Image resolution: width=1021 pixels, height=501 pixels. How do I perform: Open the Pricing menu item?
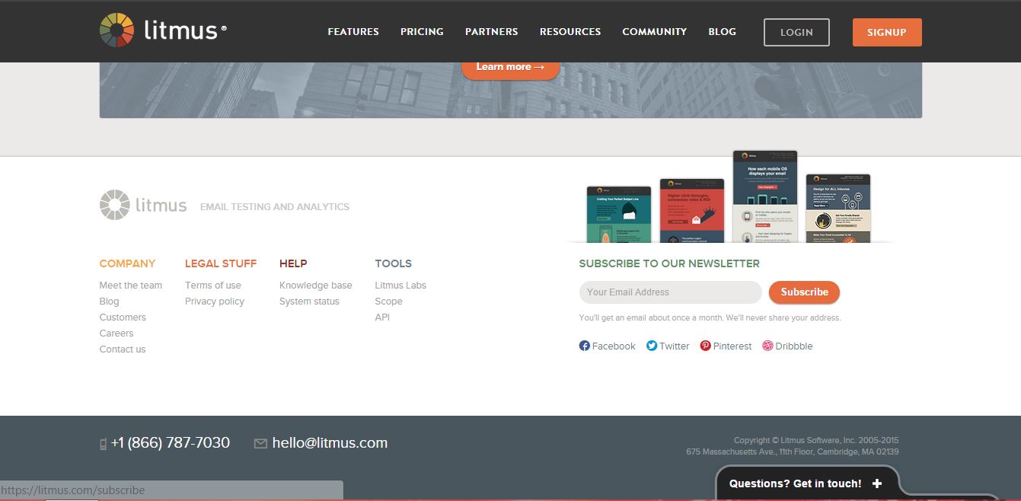(x=422, y=32)
